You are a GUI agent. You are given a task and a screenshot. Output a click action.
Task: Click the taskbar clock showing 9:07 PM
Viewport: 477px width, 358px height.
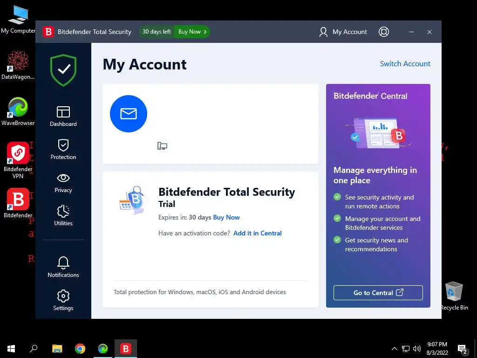pyautogui.click(x=437, y=349)
